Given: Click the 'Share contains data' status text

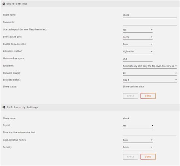Looking at the screenshot, I should (x=133, y=87).
